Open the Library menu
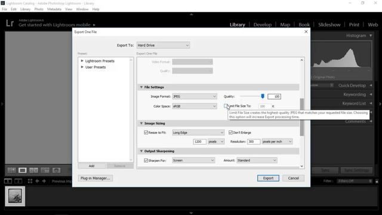 pos(25,10)
